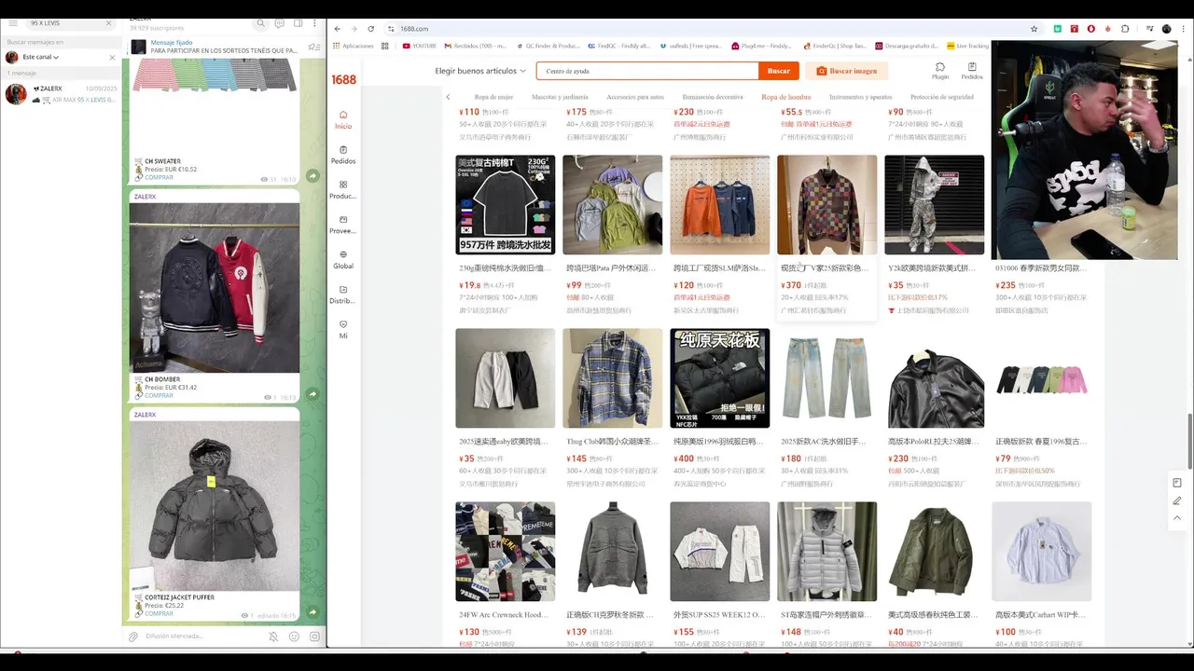Open the Corteiz puffer jacket photo
Screen dimensions: 1194x671
pyautogui.click(x=215, y=505)
